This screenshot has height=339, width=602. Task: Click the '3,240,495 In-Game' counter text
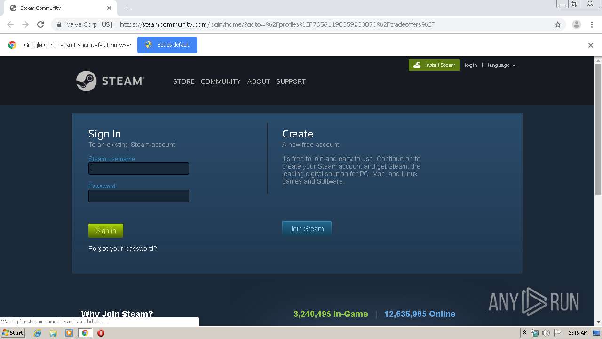(x=331, y=314)
